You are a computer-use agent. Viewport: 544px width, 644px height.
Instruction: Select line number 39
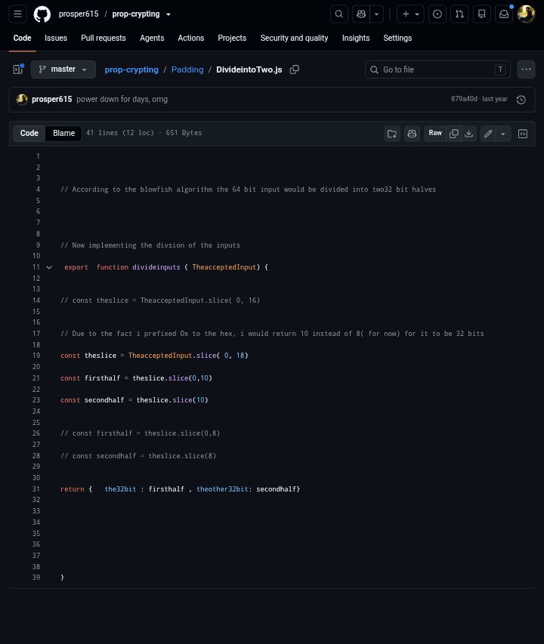[x=36, y=577]
